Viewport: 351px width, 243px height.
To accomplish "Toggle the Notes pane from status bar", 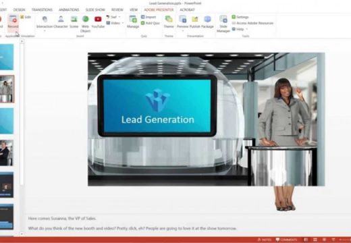I will (265, 240).
